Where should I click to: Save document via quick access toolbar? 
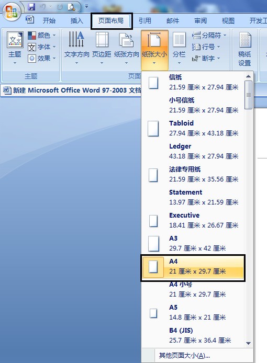pos(31,7)
